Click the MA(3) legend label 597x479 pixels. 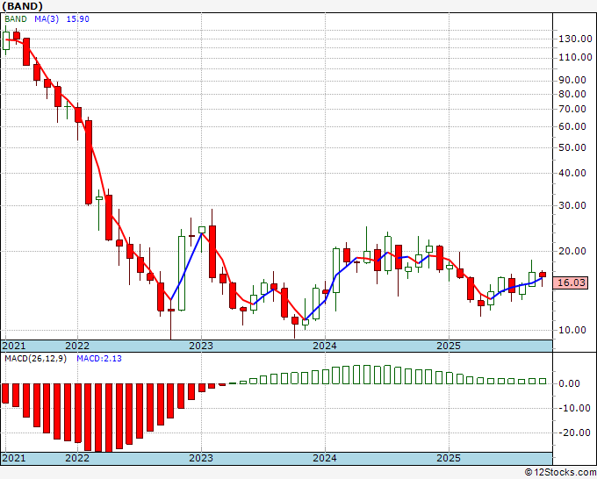coord(47,19)
